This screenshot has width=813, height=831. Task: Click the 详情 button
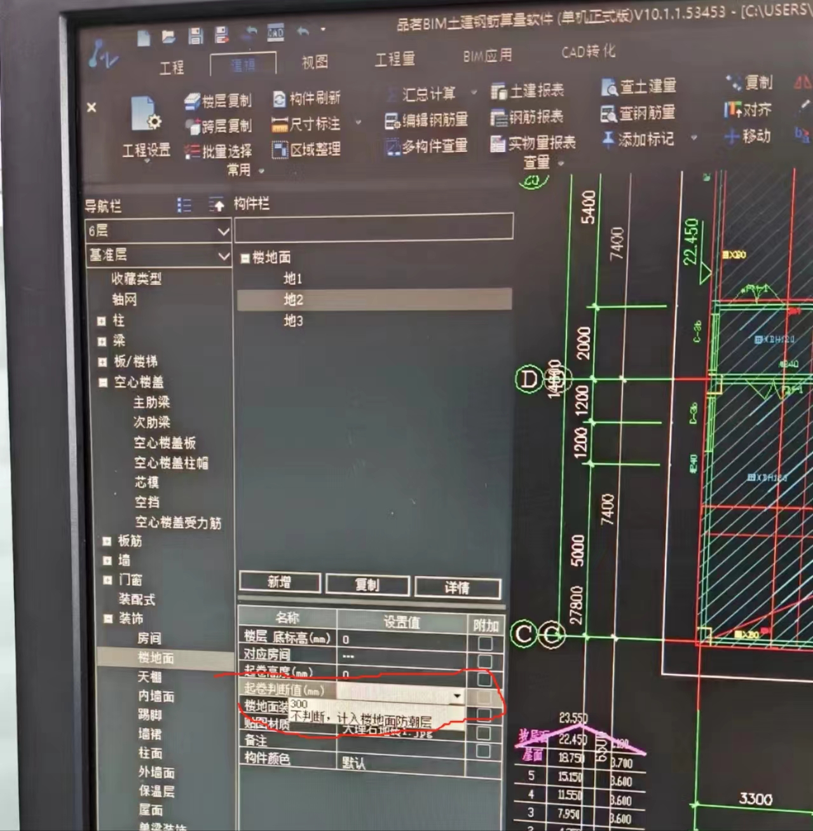457,587
